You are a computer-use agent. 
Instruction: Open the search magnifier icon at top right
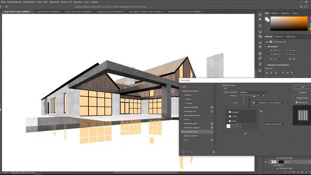(x=301, y=6)
